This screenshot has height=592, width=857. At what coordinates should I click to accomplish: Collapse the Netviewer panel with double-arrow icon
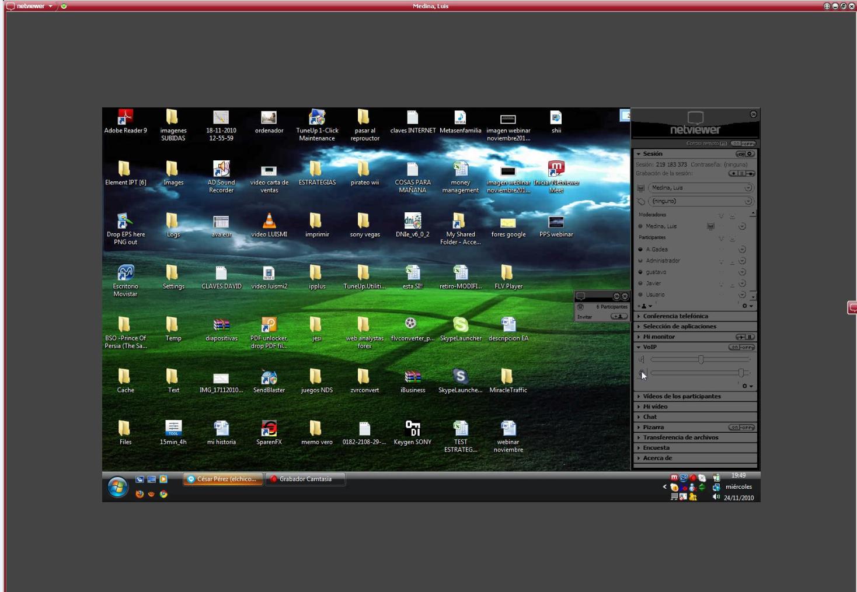(753, 114)
